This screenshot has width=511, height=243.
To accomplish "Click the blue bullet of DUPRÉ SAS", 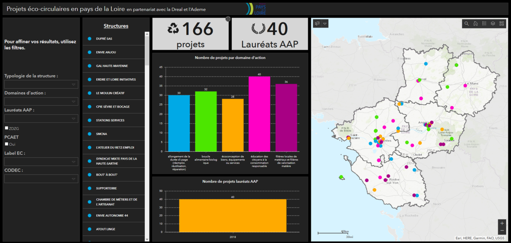I will [x=89, y=39].
